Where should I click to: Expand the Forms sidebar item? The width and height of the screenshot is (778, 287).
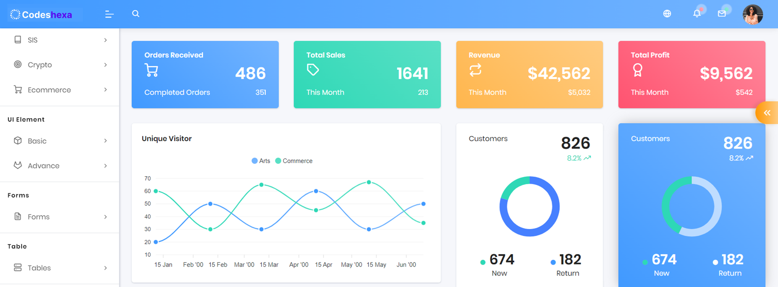click(38, 216)
